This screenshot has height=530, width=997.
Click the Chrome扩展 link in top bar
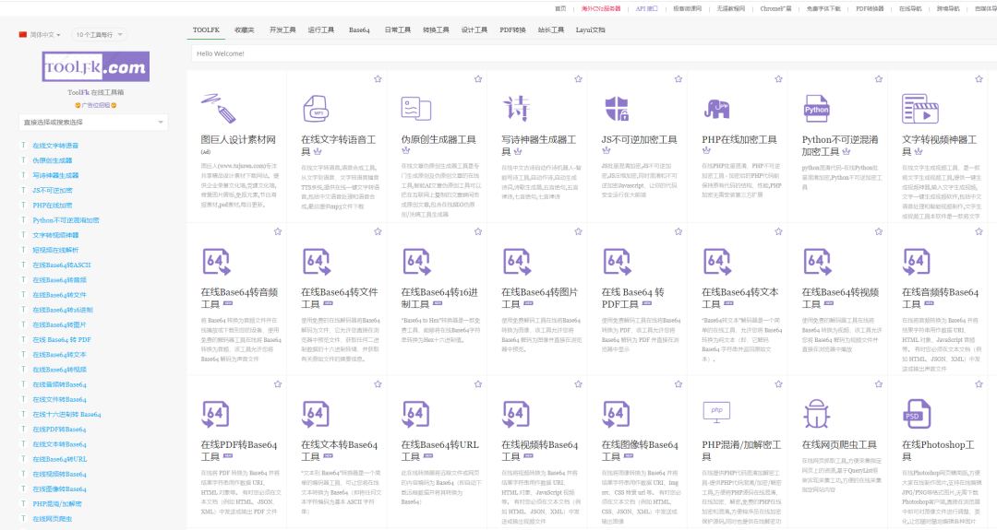(775, 8)
